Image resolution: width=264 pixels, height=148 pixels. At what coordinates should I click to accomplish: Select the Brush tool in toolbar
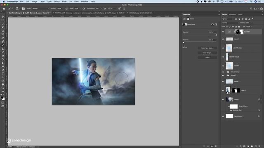click(x=3, y=45)
